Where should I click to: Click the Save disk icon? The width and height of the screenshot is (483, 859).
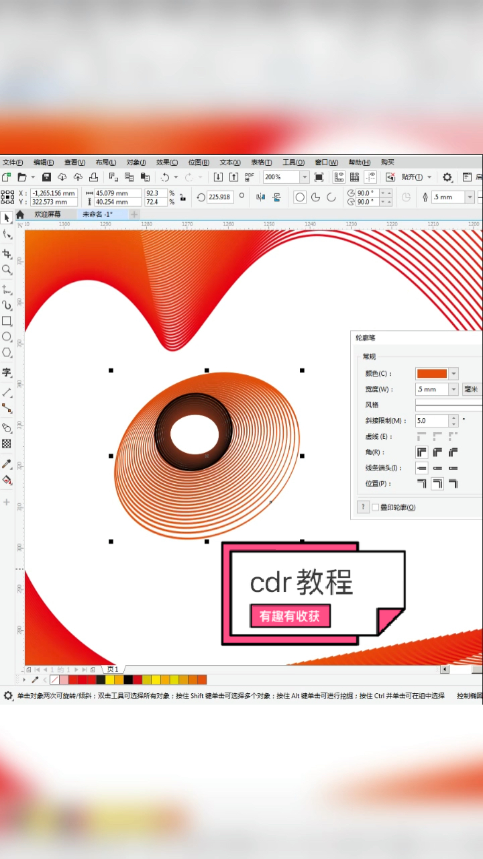pos(46,177)
